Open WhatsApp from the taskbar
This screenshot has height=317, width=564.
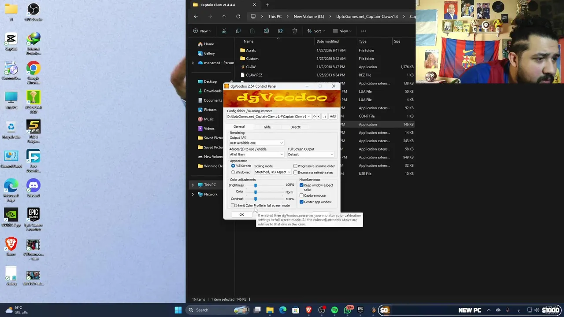click(348, 310)
